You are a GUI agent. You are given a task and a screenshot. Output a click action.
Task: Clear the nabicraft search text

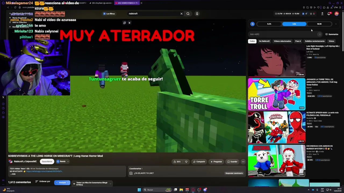pos(181,14)
